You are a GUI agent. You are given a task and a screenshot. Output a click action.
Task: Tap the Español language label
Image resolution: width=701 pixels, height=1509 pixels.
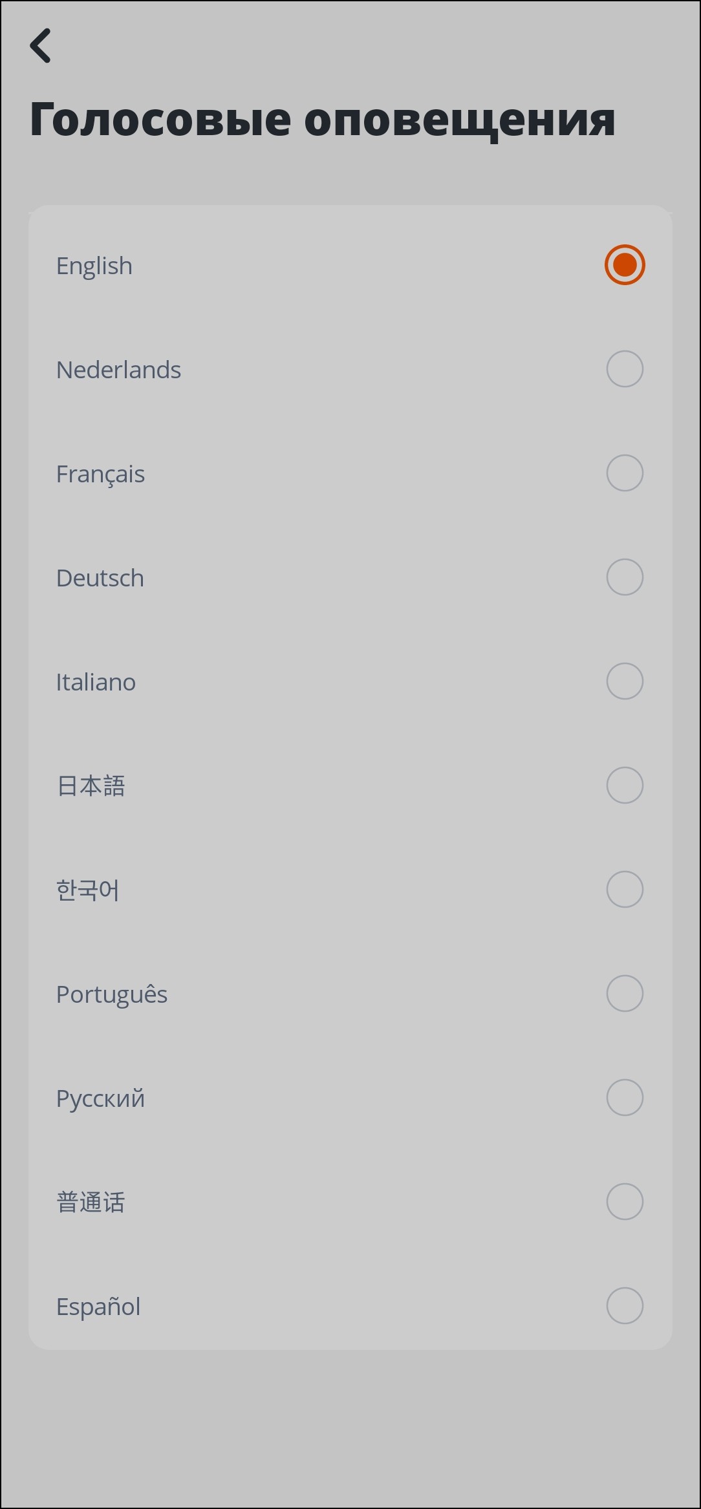point(98,1307)
